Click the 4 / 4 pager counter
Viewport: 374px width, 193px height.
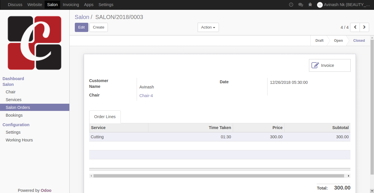(x=344, y=27)
